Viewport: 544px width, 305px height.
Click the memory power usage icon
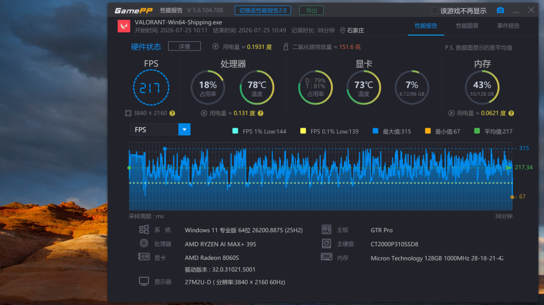pyautogui.click(x=452, y=113)
